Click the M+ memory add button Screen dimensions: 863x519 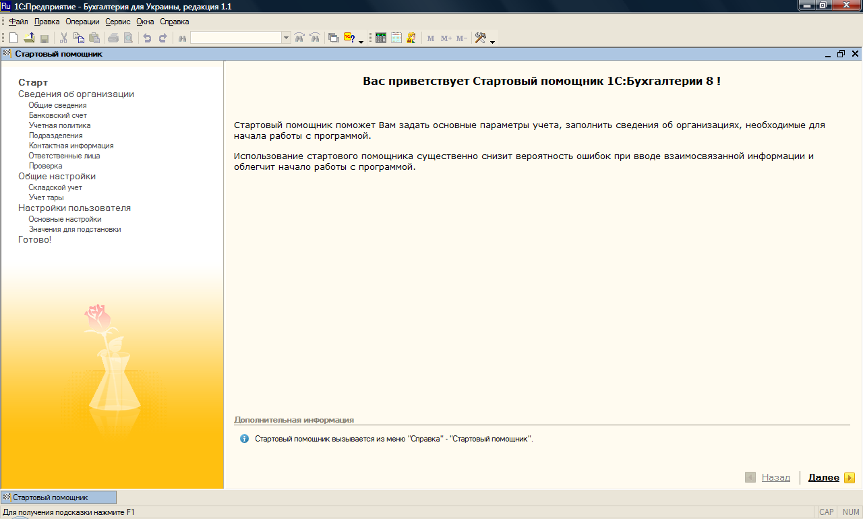pyautogui.click(x=446, y=38)
